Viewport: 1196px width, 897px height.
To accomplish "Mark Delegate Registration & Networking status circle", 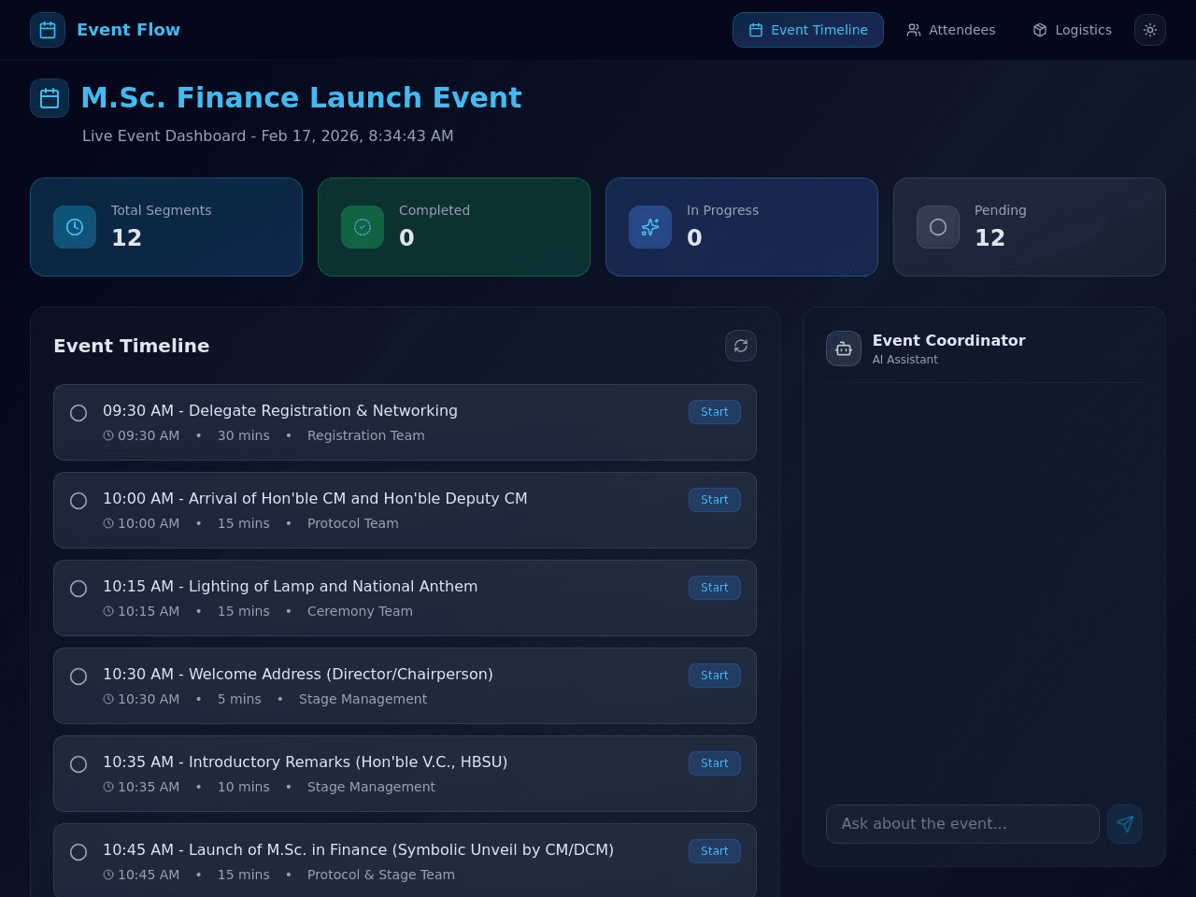I will point(78,413).
